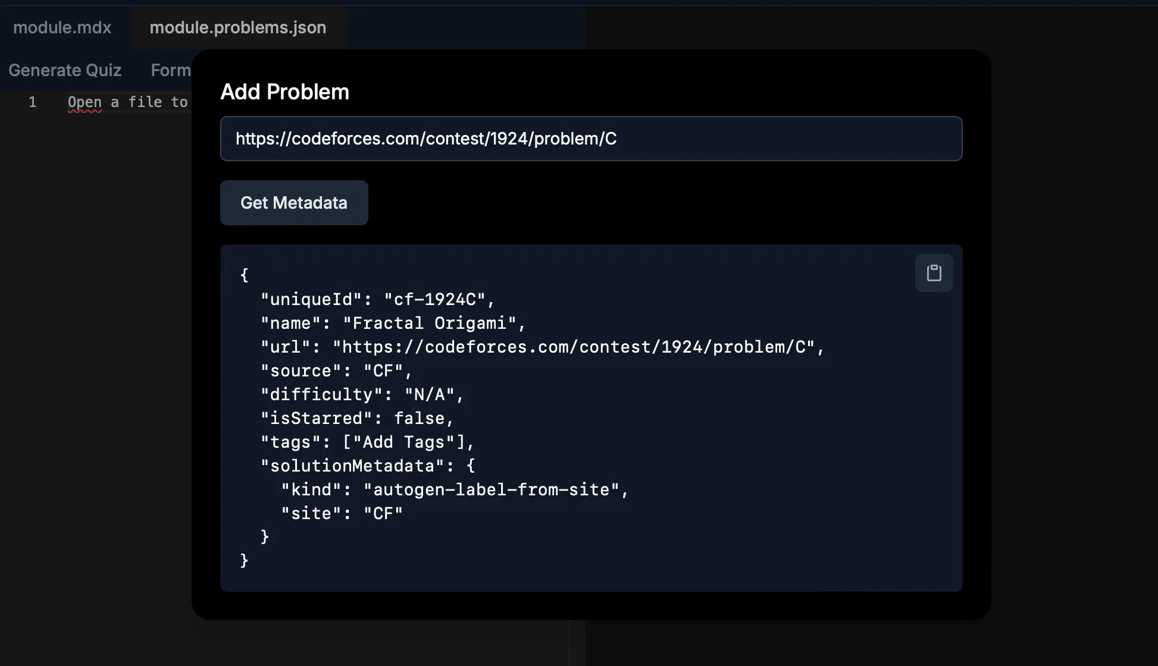Click the "name": "Fractal Origami" line

[x=393, y=323]
